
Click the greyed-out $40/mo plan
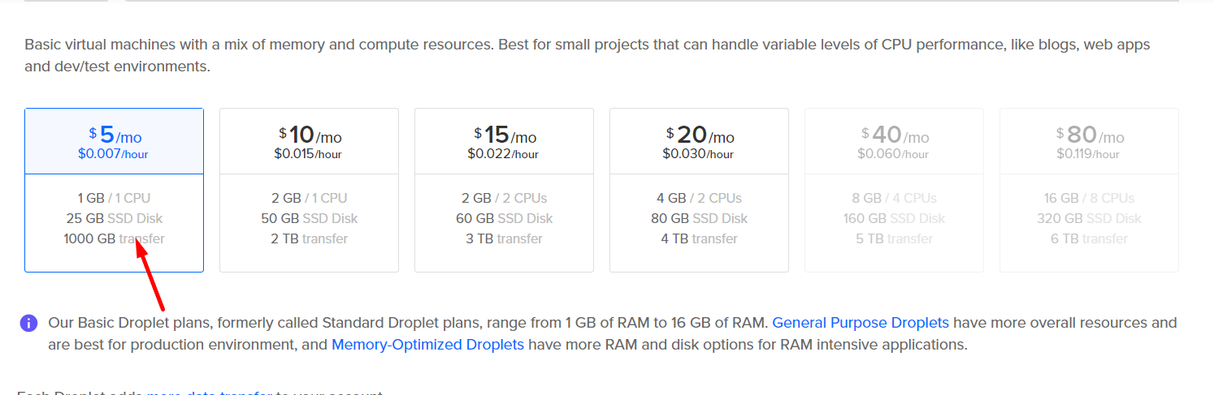(x=894, y=190)
